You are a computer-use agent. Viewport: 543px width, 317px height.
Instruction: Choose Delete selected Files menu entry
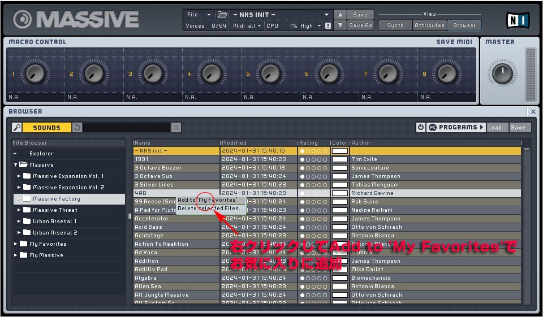click(x=210, y=209)
